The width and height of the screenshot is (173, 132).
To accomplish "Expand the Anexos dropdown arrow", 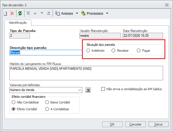I will (x=77, y=13).
